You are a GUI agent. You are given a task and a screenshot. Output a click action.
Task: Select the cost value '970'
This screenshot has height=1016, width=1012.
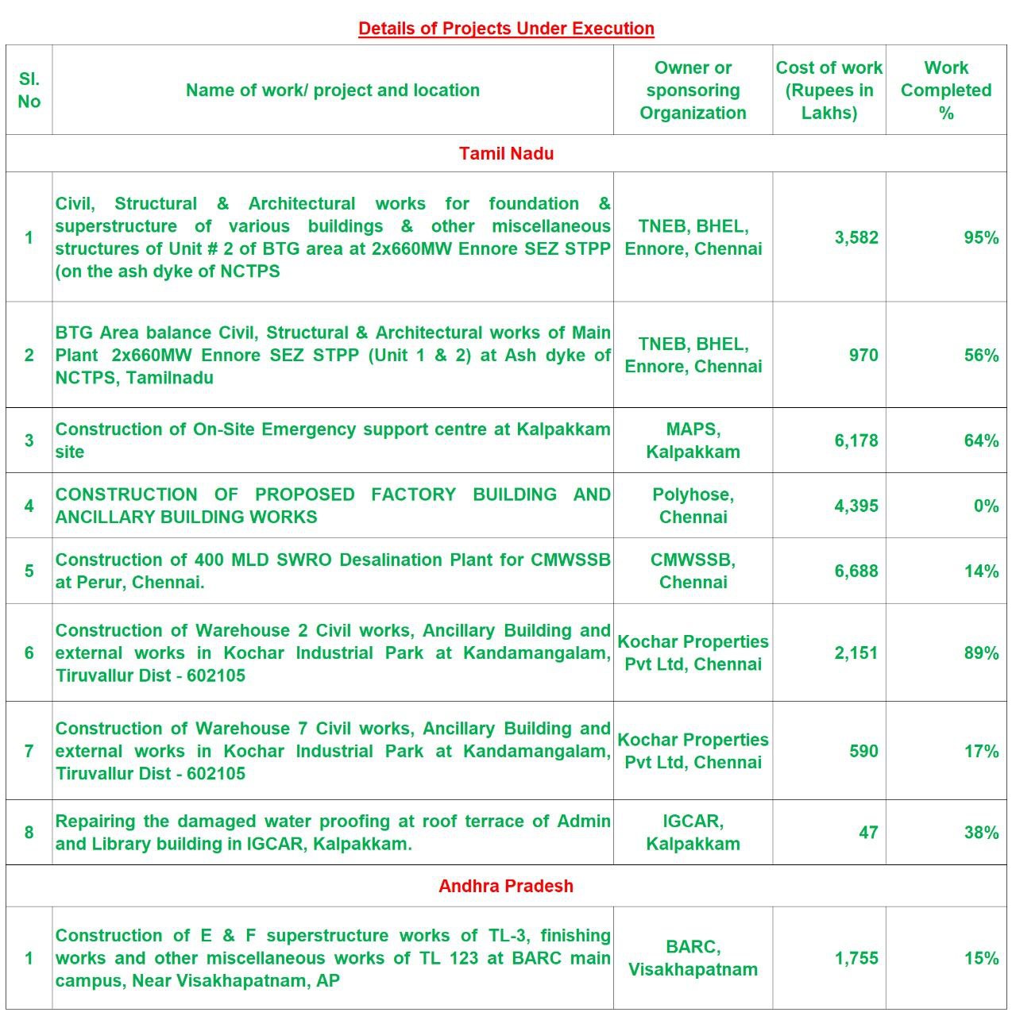[863, 355]
